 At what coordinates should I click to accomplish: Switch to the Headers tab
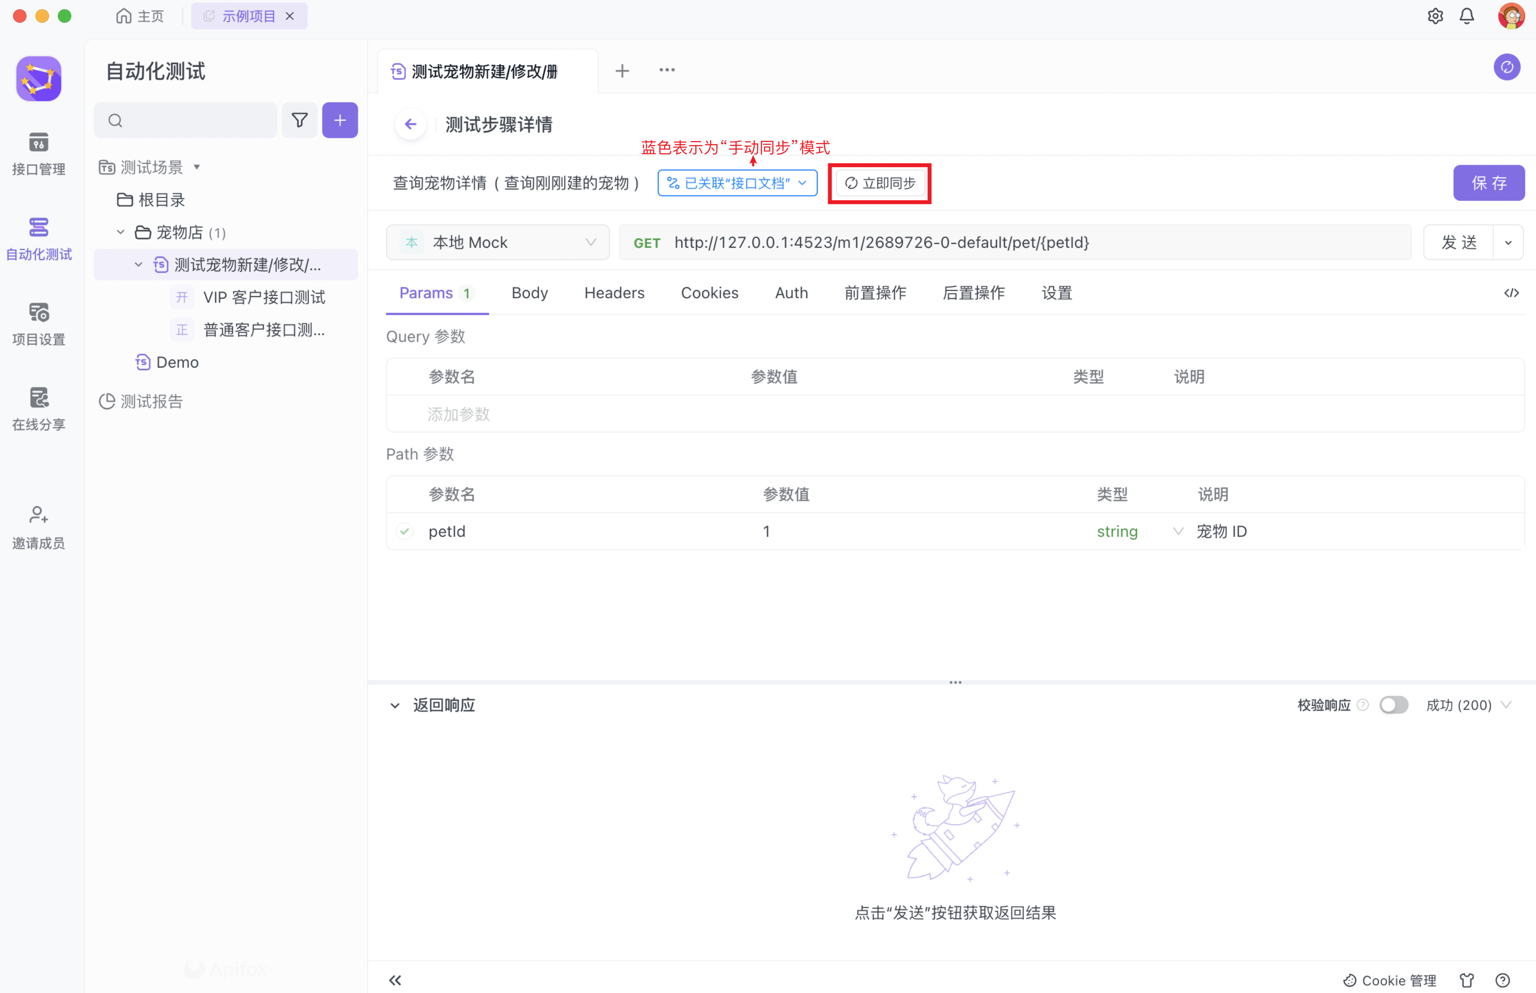[x=613, y=294]
